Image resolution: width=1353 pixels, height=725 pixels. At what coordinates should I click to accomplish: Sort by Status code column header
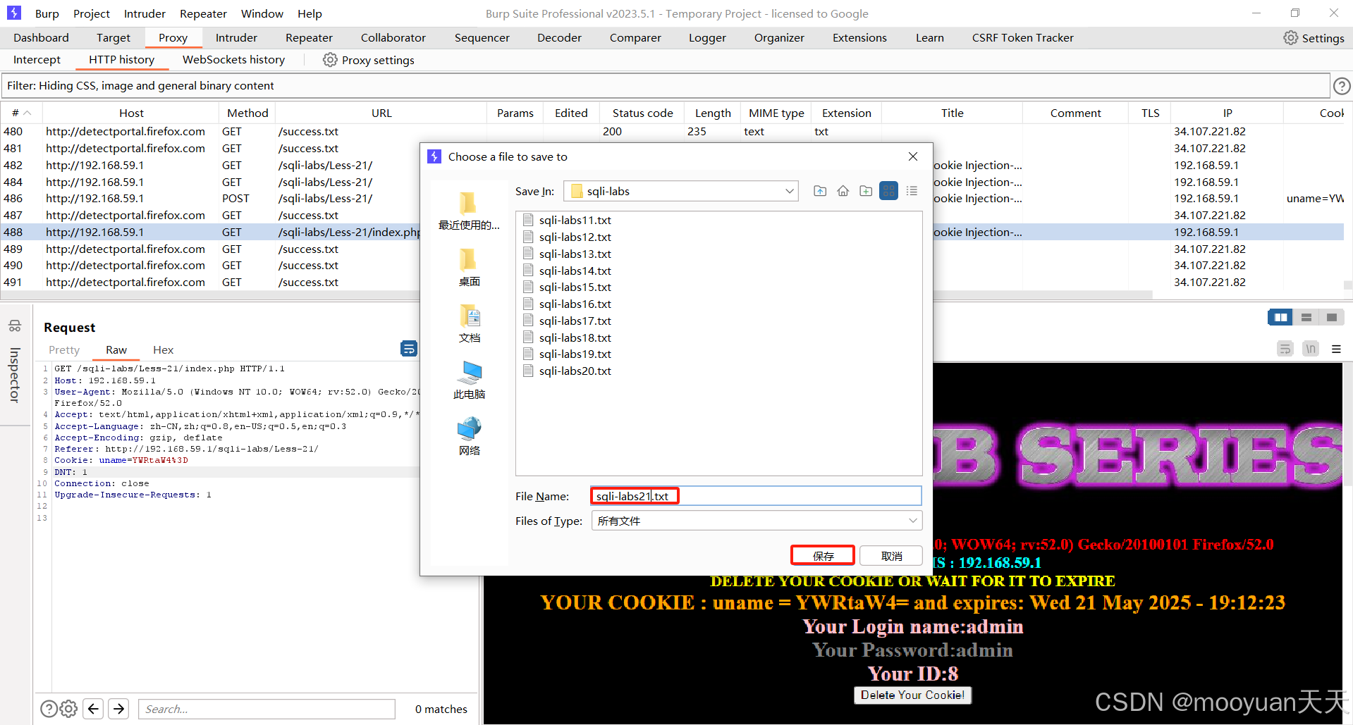pos(642,113)
